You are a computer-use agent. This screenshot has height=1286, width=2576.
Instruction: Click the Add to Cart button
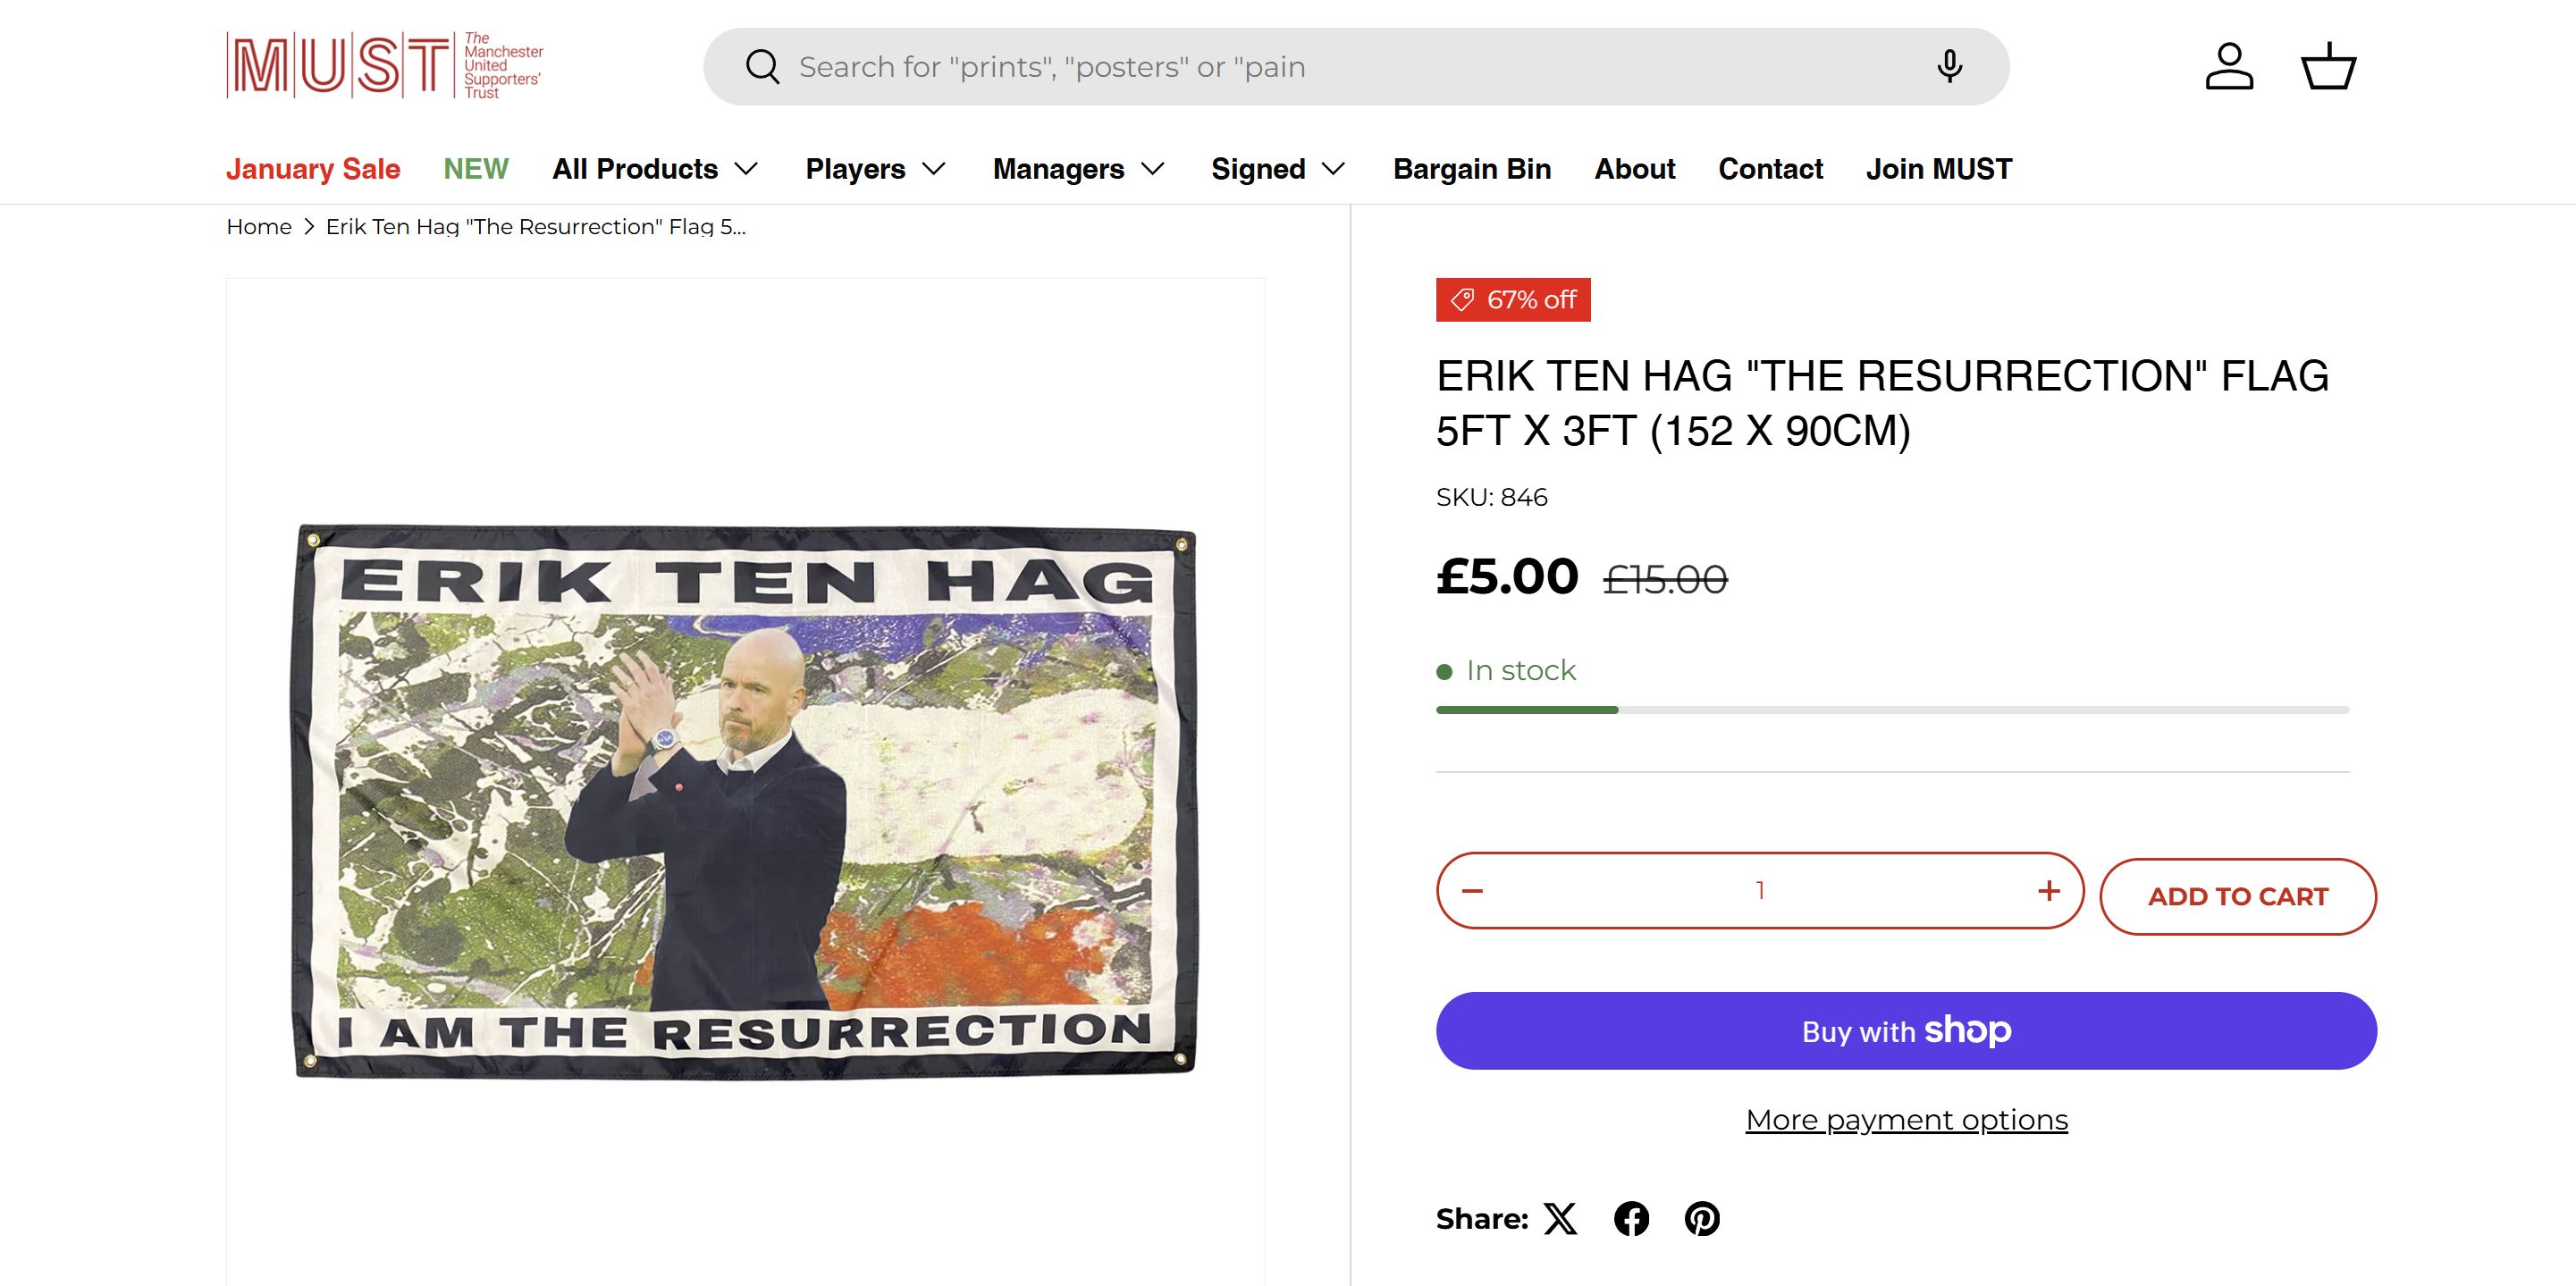[x=2238, y=897]
